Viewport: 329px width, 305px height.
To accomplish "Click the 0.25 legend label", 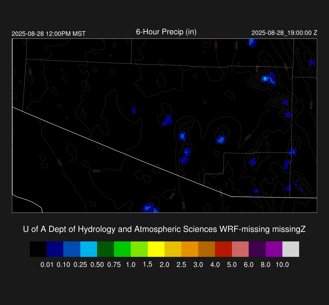I will (80, 265).
